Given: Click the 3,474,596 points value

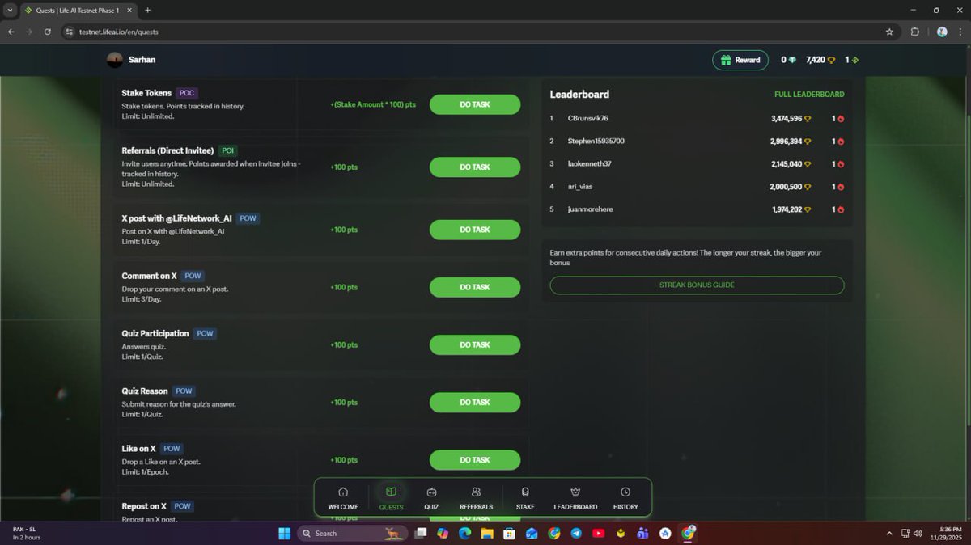Looking at the screenshot, I should (x=786, y=119).
